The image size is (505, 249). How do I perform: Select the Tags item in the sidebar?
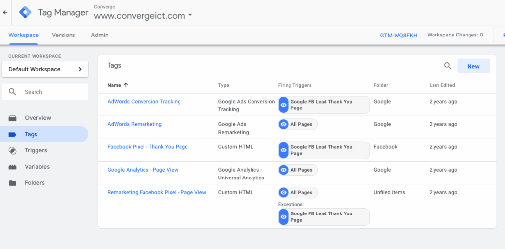coord(31,134)
